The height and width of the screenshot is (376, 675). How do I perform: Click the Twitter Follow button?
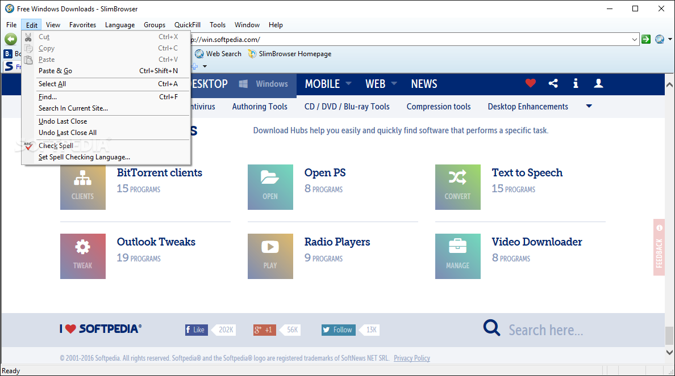pos(339,329)
